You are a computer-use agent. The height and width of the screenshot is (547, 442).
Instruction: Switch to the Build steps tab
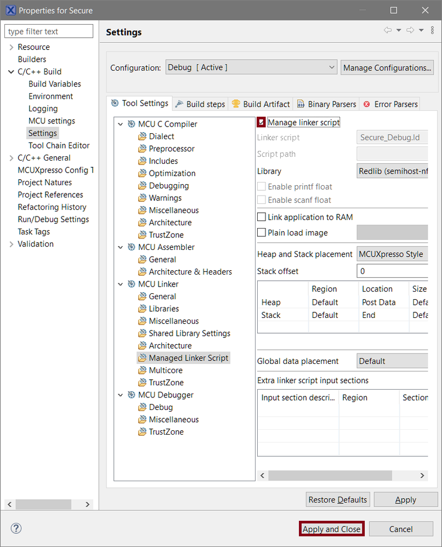coord(200,104)
